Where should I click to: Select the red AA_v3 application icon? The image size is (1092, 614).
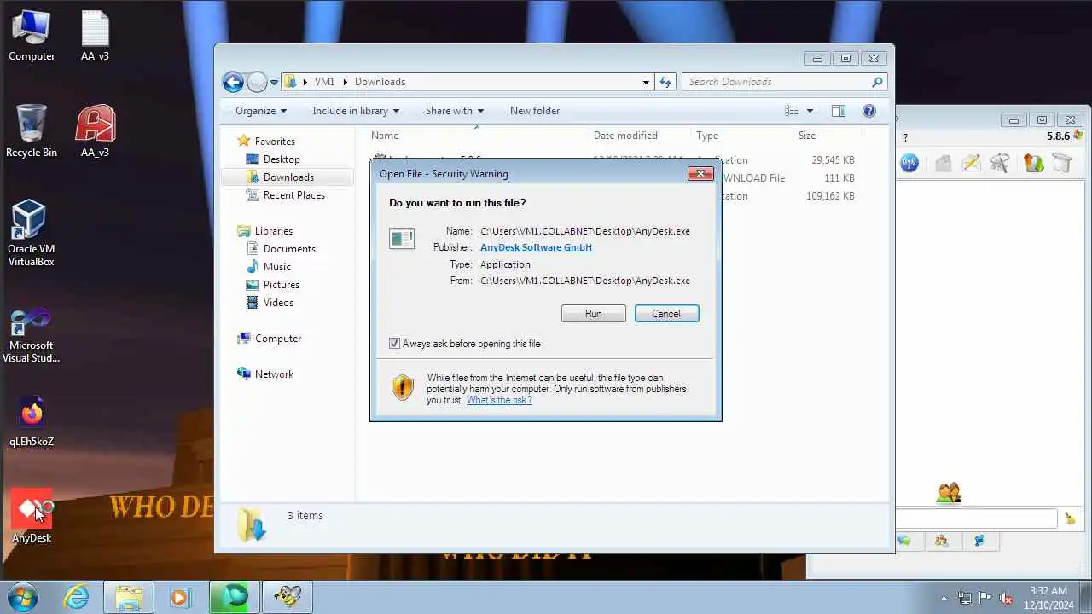95,131
